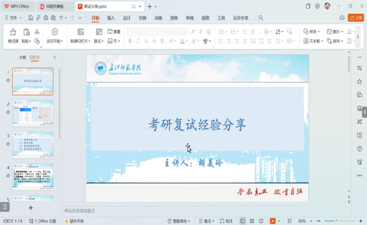The image size is (367, 225).
Task: Collapse the slide thumbnail panel chevron
Action: (x=55, y=58)
